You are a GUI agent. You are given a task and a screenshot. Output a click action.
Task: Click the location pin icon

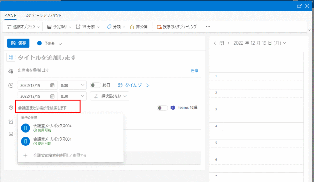click(x=11, y=108)
